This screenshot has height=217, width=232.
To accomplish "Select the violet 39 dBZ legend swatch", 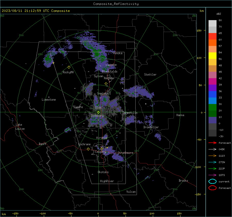I will click(x=212, y=88).
